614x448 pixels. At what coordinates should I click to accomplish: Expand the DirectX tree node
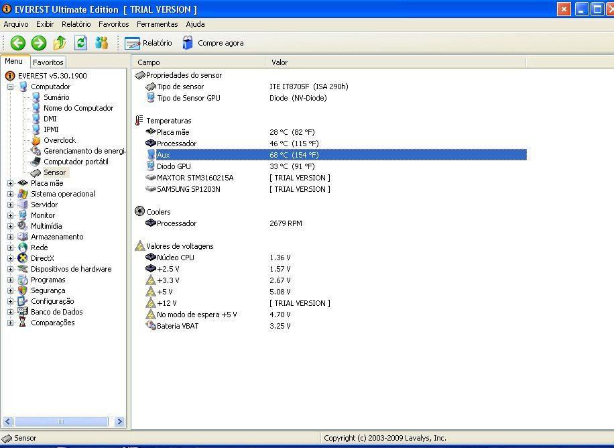(x=11, y=258)
